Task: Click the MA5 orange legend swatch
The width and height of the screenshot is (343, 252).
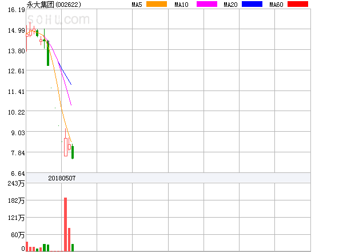Action: tap(157, 4)
